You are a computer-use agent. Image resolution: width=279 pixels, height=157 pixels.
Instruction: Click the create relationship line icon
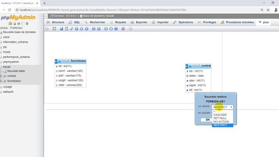tap(71, 29)
